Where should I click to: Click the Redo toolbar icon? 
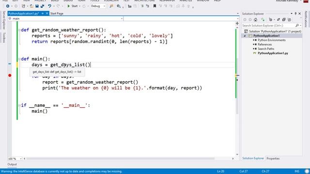[58, 6]
